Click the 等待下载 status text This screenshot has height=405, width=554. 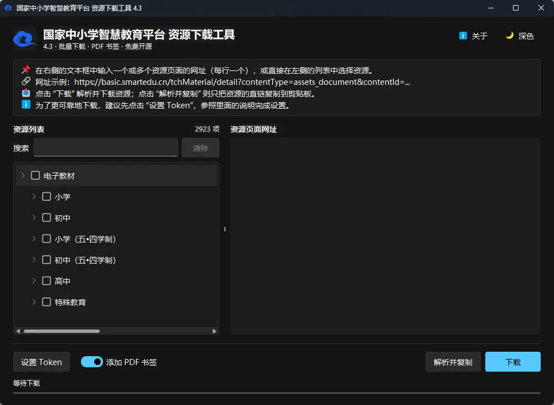(27, 383)
